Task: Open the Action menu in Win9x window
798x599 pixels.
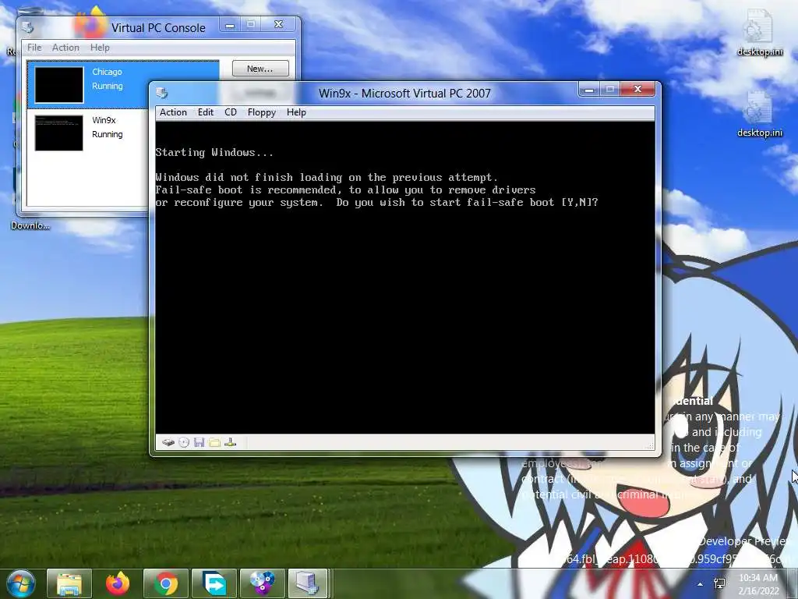Action: tap(173, 112)
